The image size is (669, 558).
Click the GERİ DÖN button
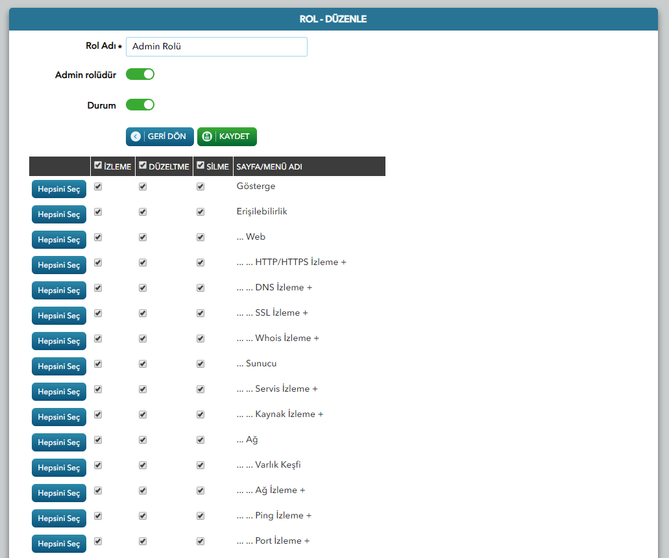(160, 136)
